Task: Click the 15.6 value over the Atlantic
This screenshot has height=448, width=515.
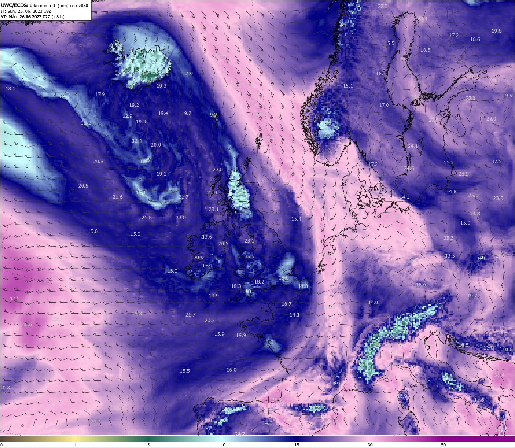Action: pyautogui.click(x=93, y=231)
